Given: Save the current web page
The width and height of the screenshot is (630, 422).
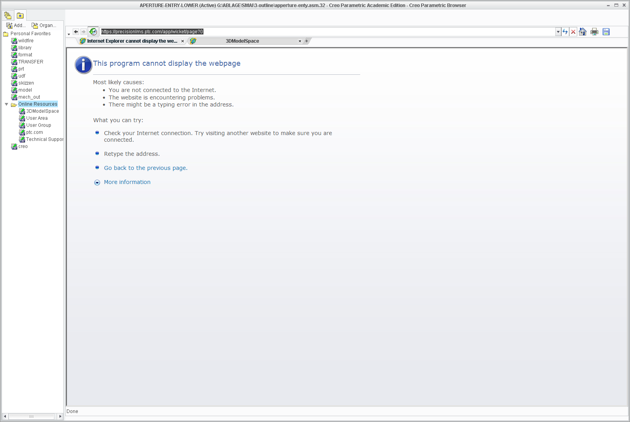Looking at the screenshot, I should pyautogui.click(x=606, y=32).
